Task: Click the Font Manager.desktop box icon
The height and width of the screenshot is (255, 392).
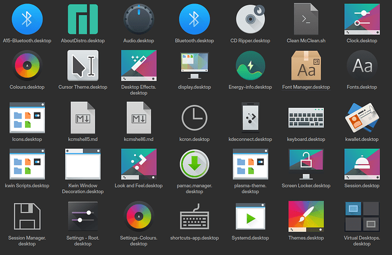Action: click(x=306, y=65)
